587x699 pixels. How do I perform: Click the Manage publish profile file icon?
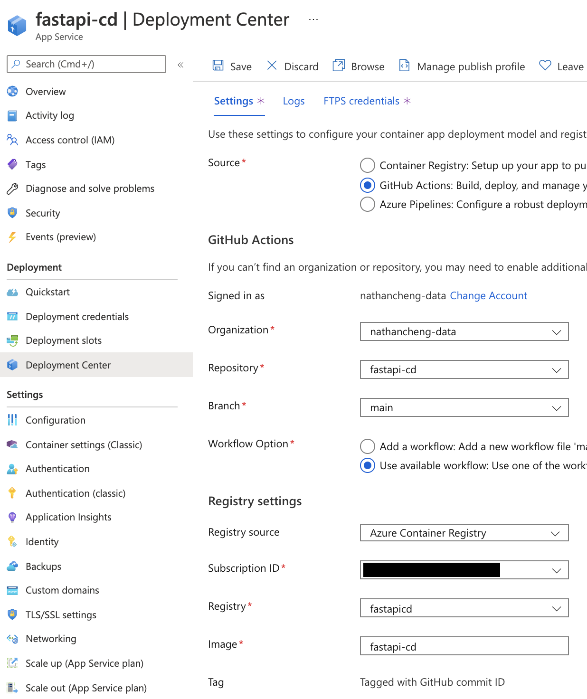point(404,65)
